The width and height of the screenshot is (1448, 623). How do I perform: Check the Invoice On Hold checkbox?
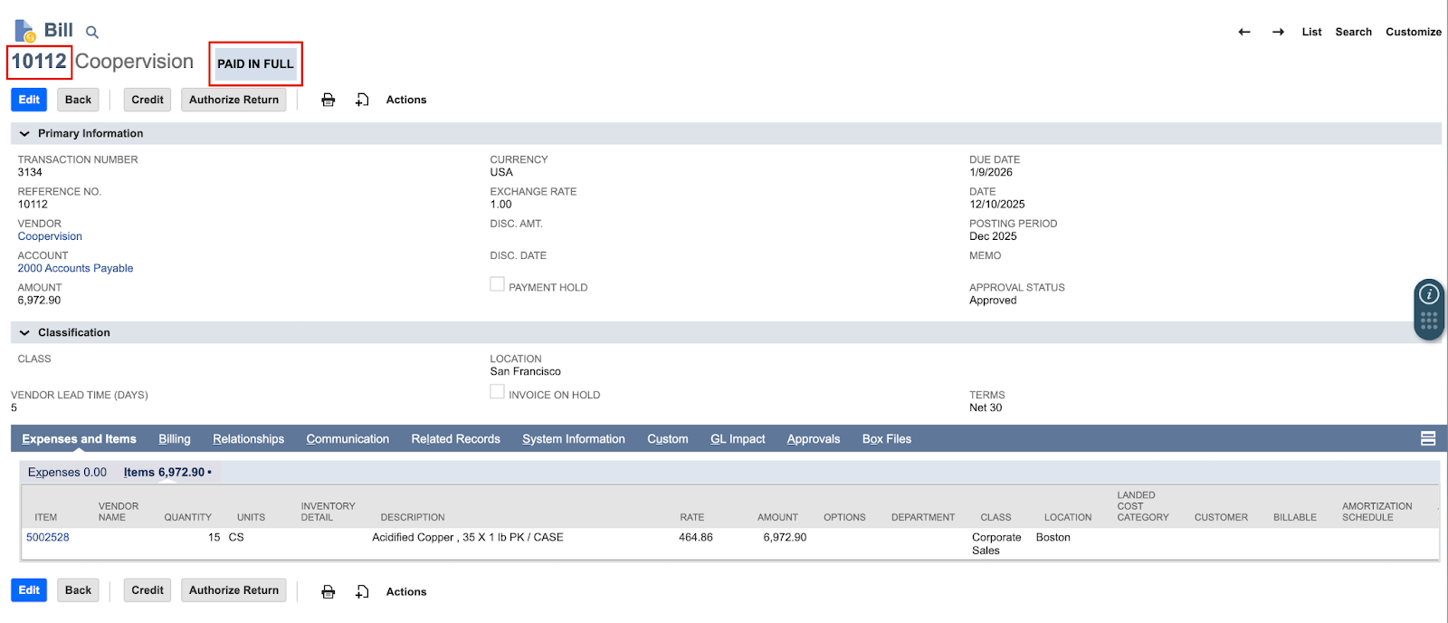pyautogui.click(x=497, y=392)
